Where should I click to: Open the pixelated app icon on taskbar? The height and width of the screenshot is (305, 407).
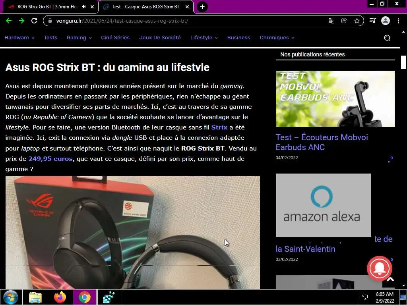109,297
